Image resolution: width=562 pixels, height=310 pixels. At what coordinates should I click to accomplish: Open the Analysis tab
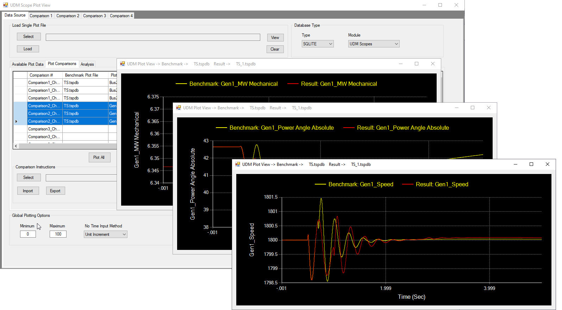pyautogui.click(x=87, y=64)
